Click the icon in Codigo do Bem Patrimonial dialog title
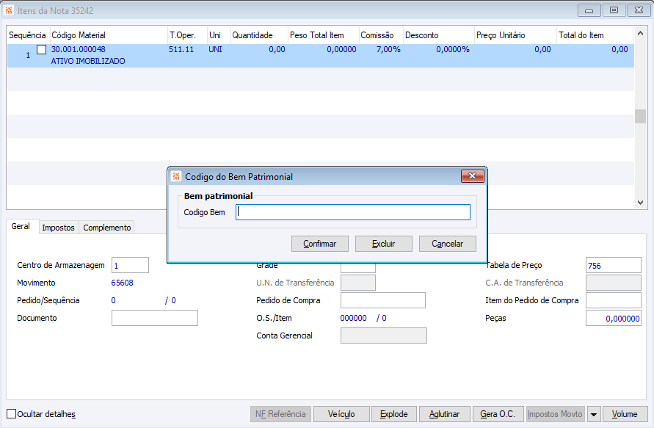The image size is (654, 428). pos(176,176)
